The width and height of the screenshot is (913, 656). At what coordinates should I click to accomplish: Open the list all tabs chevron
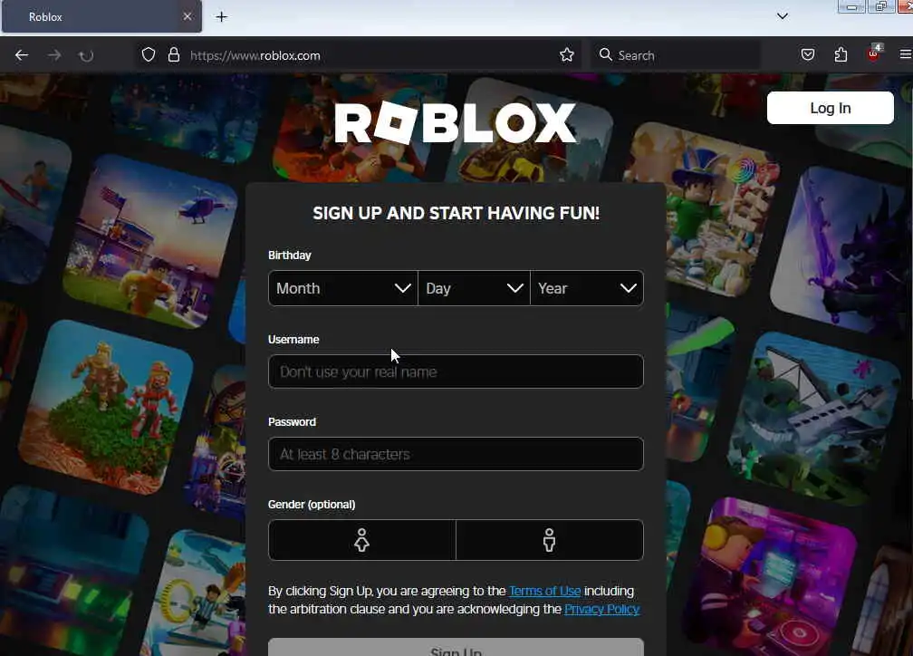[x=783, y=16]
